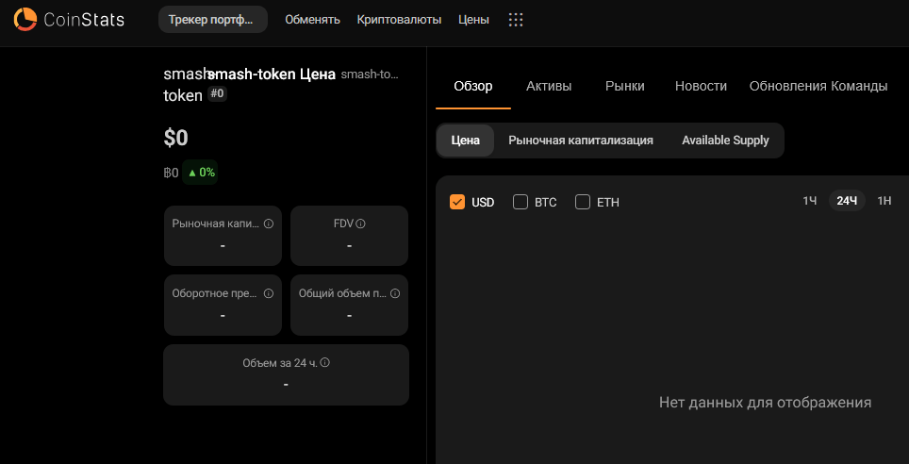Enable the ETH checkbox

(x=583, y=203)
